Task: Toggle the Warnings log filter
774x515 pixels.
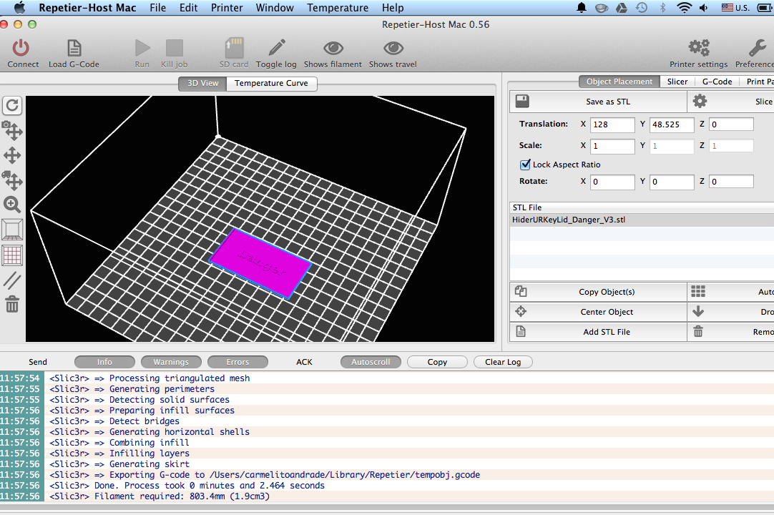Action: pyautogui.click(x=171, y=362)
